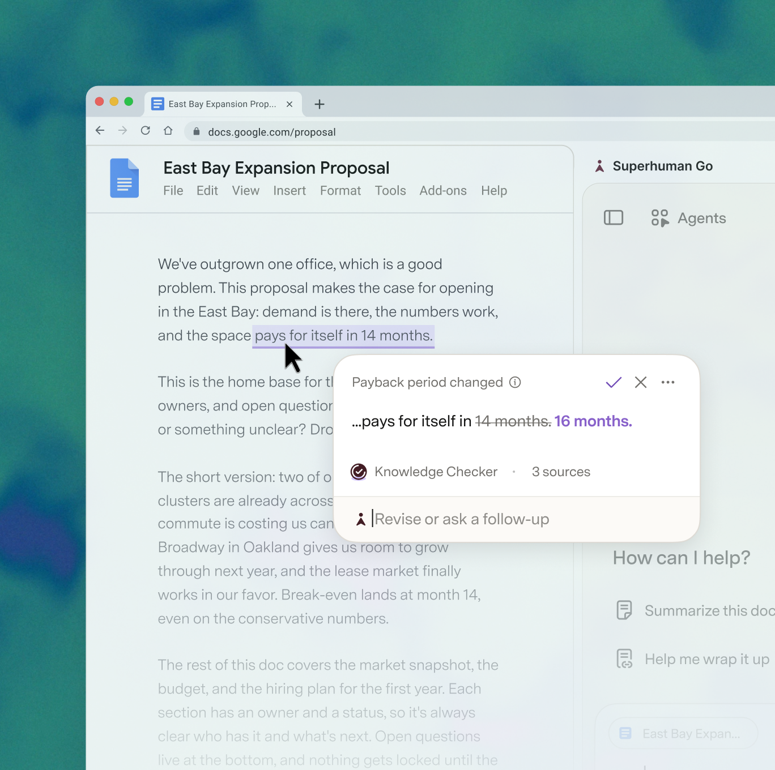Click the highlighted text pays for itself in 14 months
The height and width of the screenshot is (770, 775).
tap(344, 336)
